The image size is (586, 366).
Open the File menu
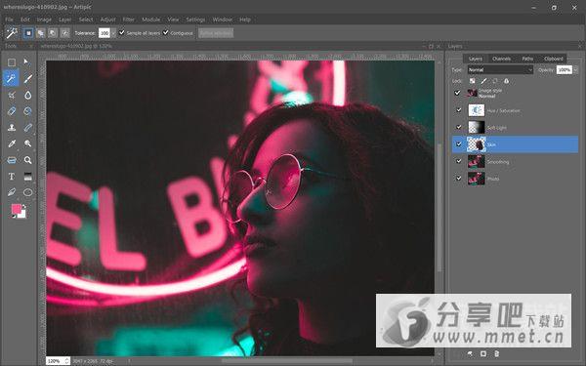(9, 20)
